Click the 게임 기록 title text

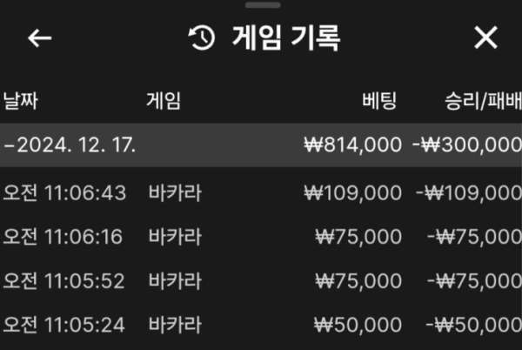(x=286, y=38)
